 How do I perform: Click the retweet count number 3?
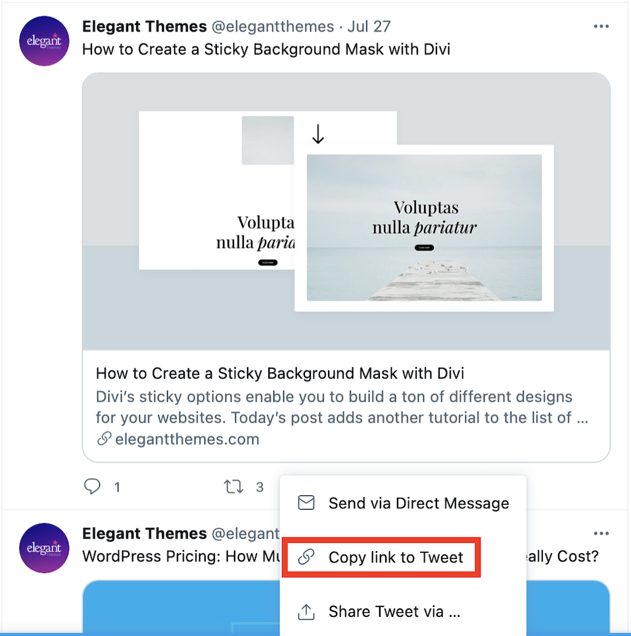point(260,487)
